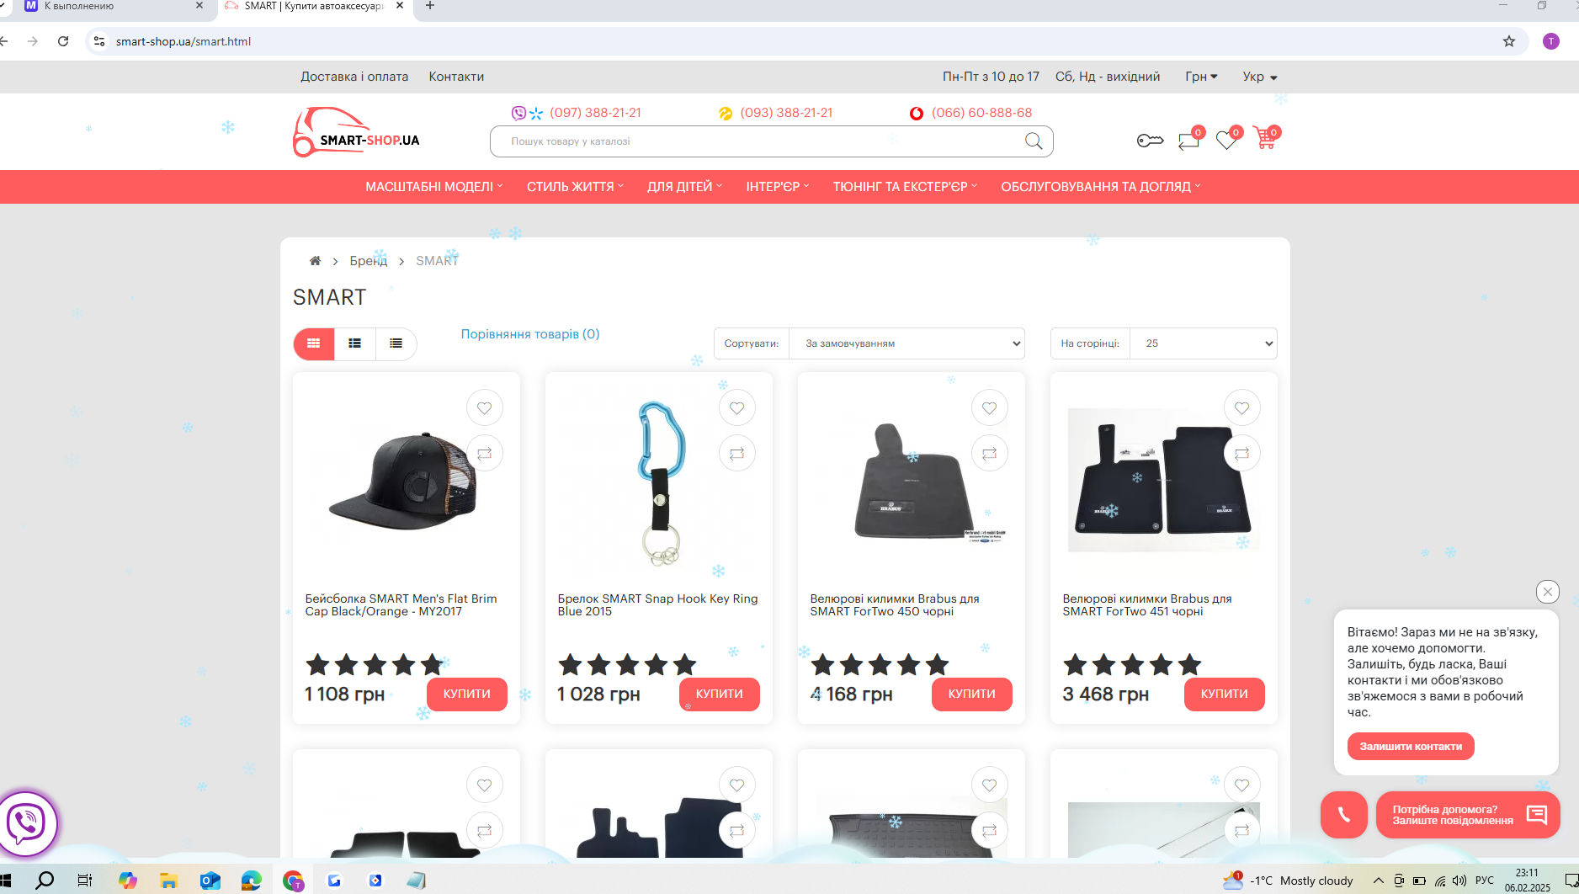Open the account login key icon
Screen dimensions: 1579x894
(1150, 141)
